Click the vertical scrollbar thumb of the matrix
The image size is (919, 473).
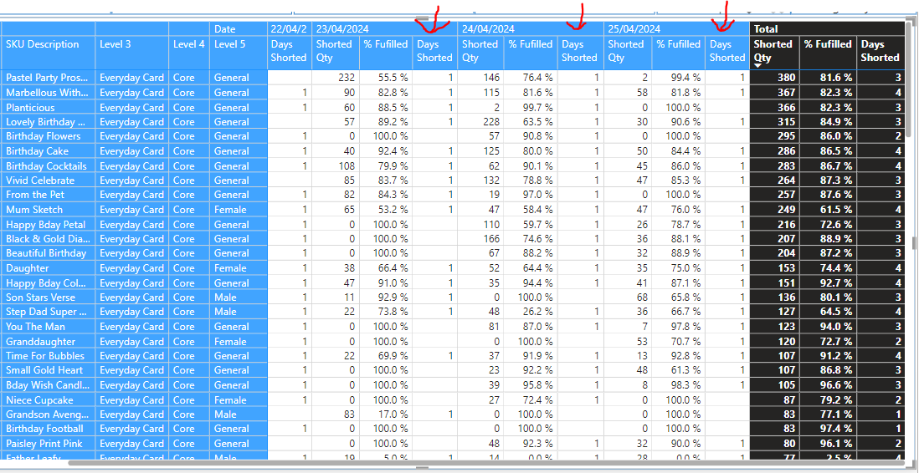click(909, 78)
